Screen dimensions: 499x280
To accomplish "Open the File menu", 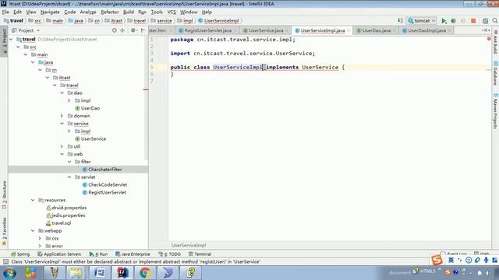I will tap(5, 12).
